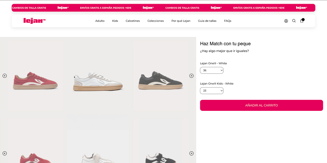Click the red adult sneaker image
This screenshot has width=327, height=163.
click(35, 80)
